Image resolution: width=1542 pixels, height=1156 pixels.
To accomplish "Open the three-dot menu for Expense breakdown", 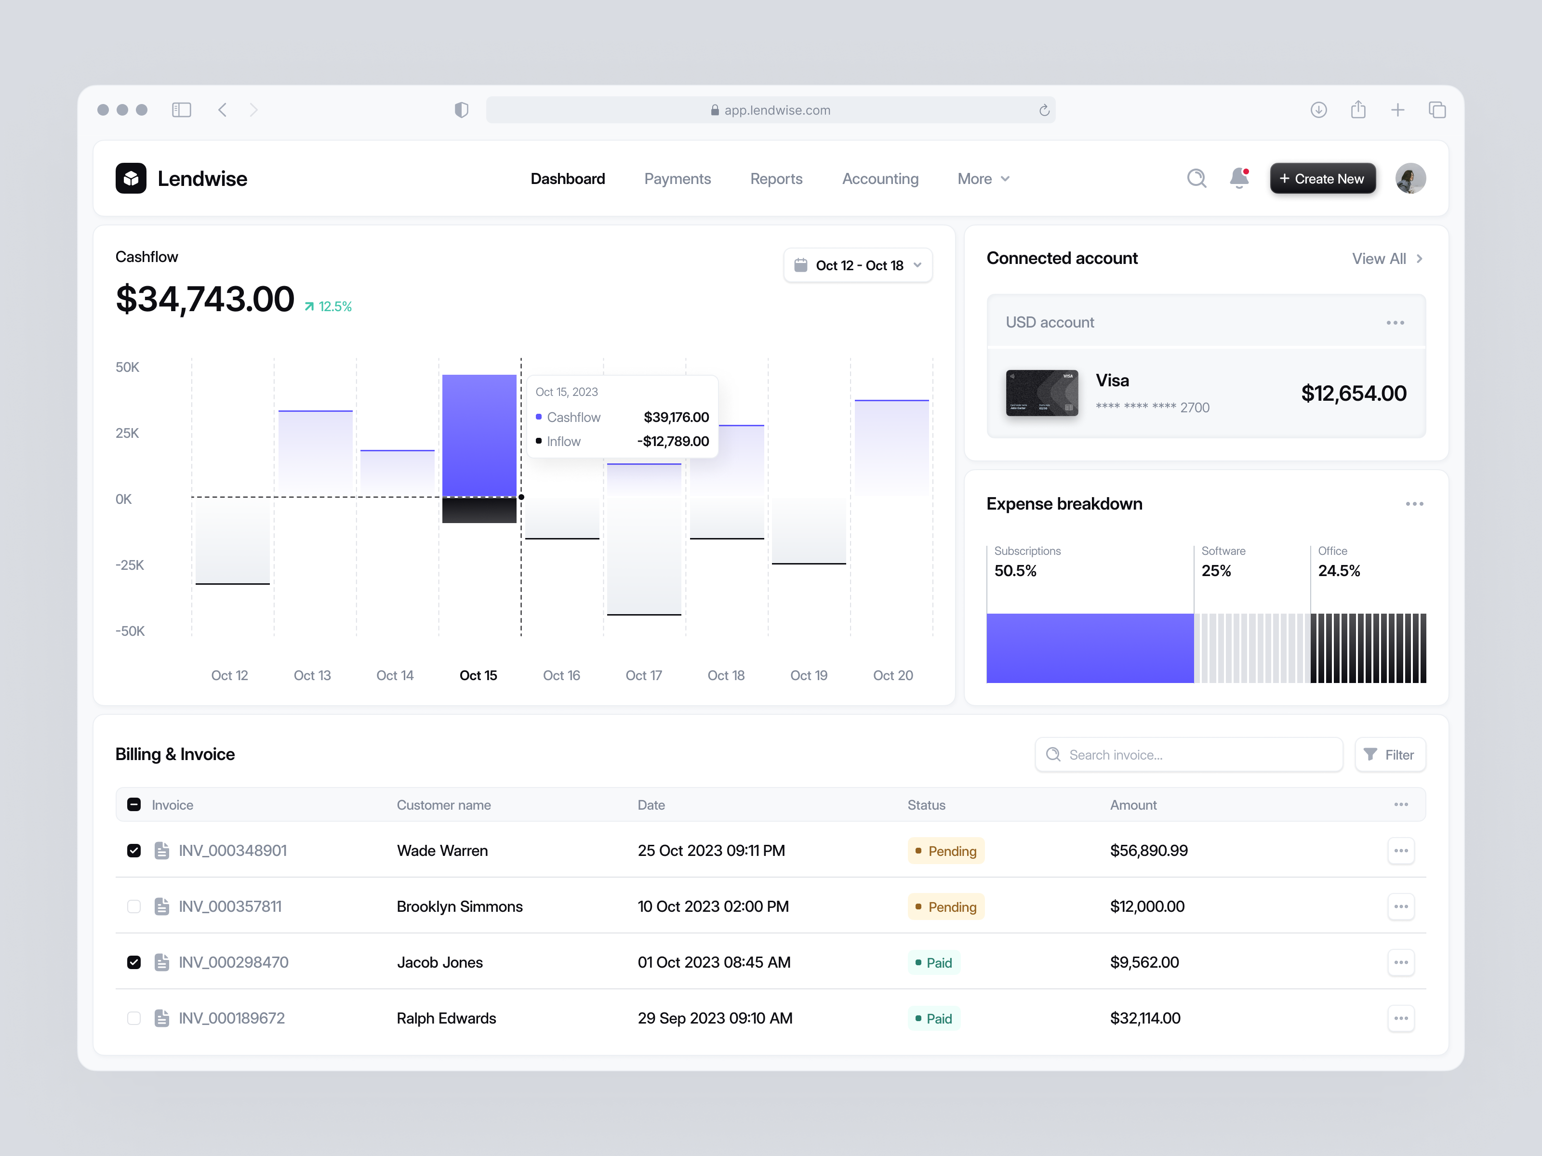I will pos(1414,503).
